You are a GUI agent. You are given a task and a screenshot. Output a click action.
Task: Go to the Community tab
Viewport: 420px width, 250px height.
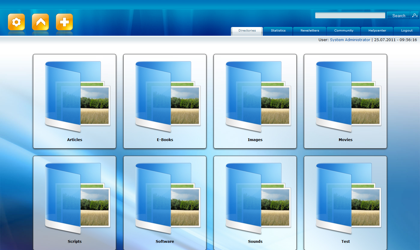[x=344, y=31]
